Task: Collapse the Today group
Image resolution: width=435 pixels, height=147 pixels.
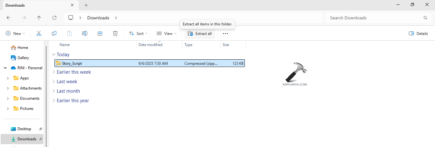Action: click(x=53, y=55)
